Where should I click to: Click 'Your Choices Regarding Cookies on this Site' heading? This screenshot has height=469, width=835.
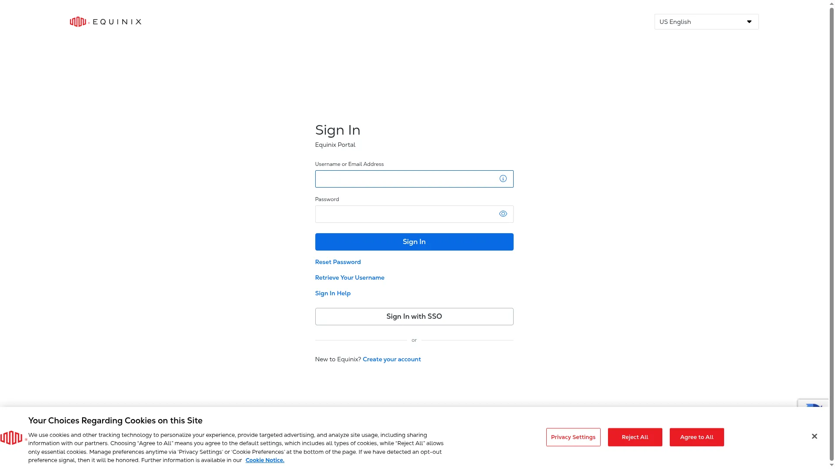115,420
